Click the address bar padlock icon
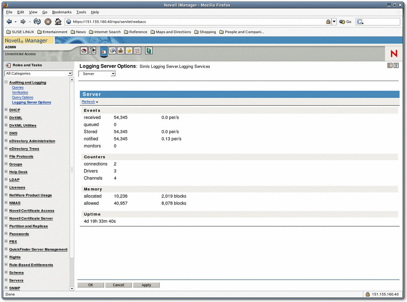Image resolution: width=407 pixels, height=302 pixels. pyautogui.click(x=328, y=22)
